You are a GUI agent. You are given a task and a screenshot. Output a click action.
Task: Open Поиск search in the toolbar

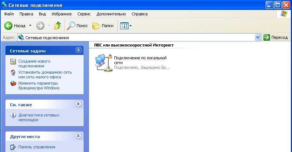77,26
